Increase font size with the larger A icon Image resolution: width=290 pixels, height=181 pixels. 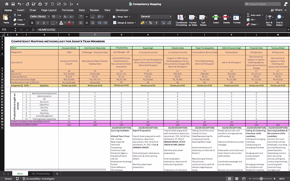tap(65, 17)
